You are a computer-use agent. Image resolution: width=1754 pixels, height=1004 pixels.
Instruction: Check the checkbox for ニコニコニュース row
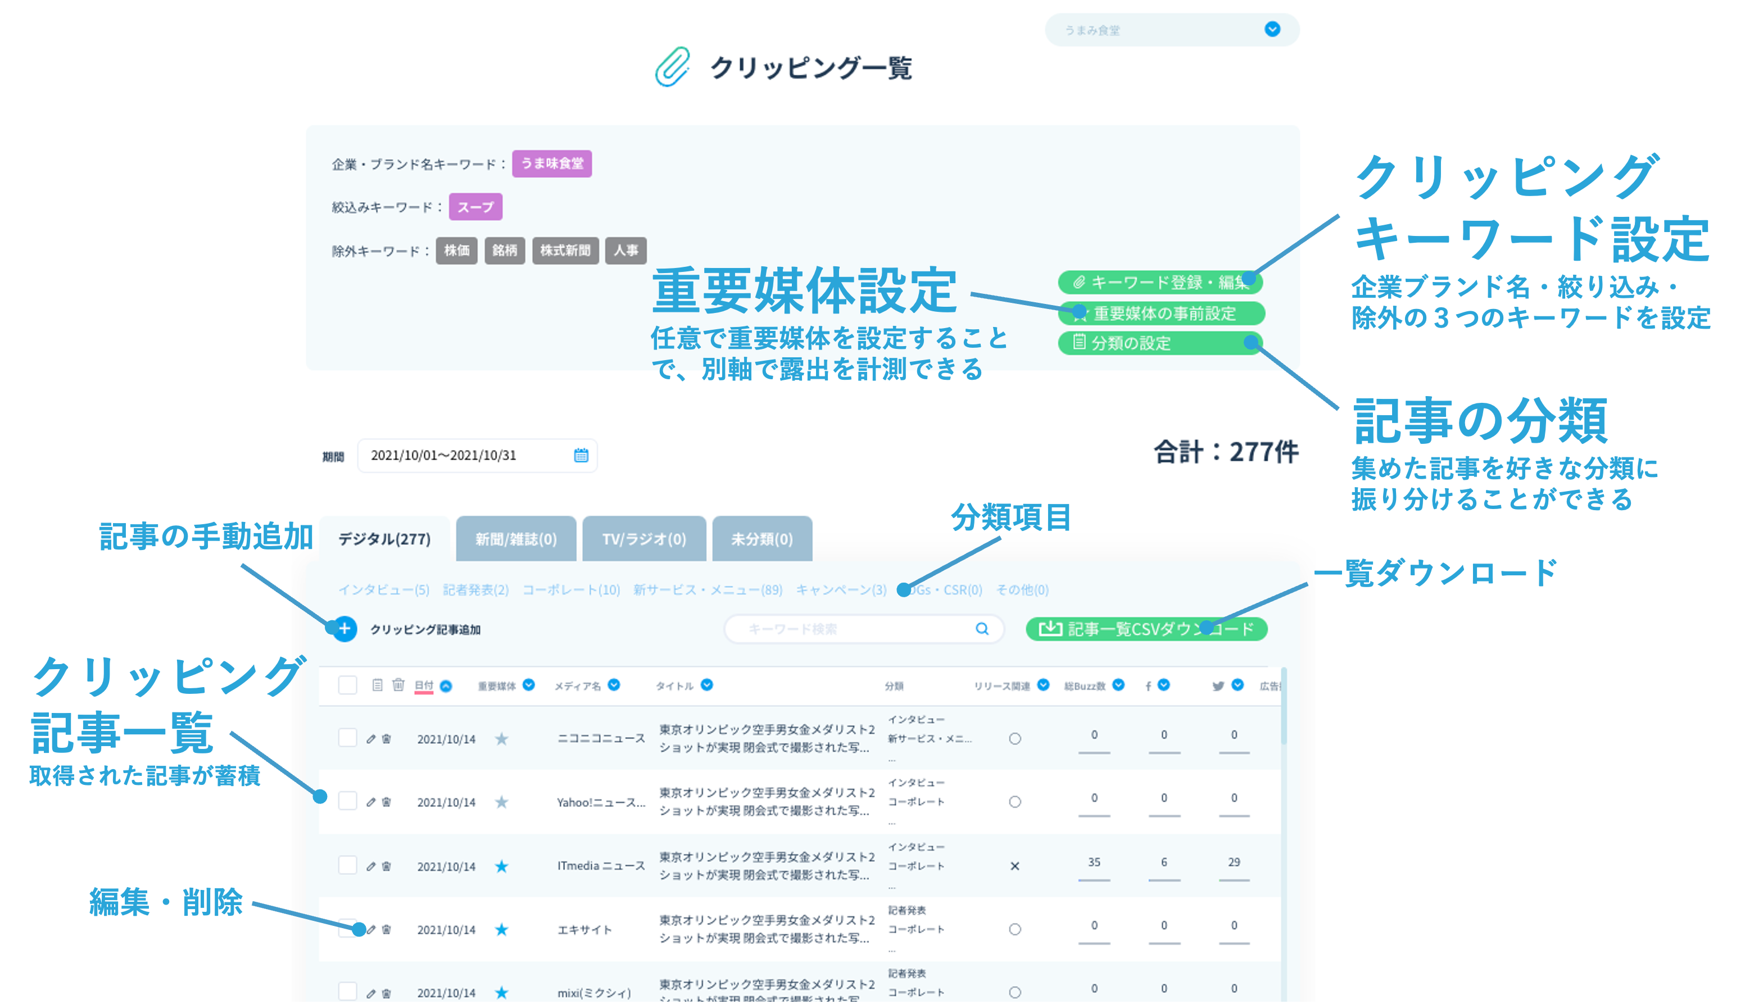pyautogui.click(x=348, y=738)
